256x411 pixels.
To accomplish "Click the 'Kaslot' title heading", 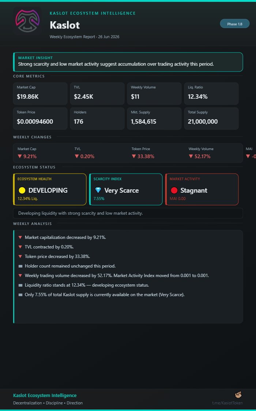I will (x=64, y=25).
